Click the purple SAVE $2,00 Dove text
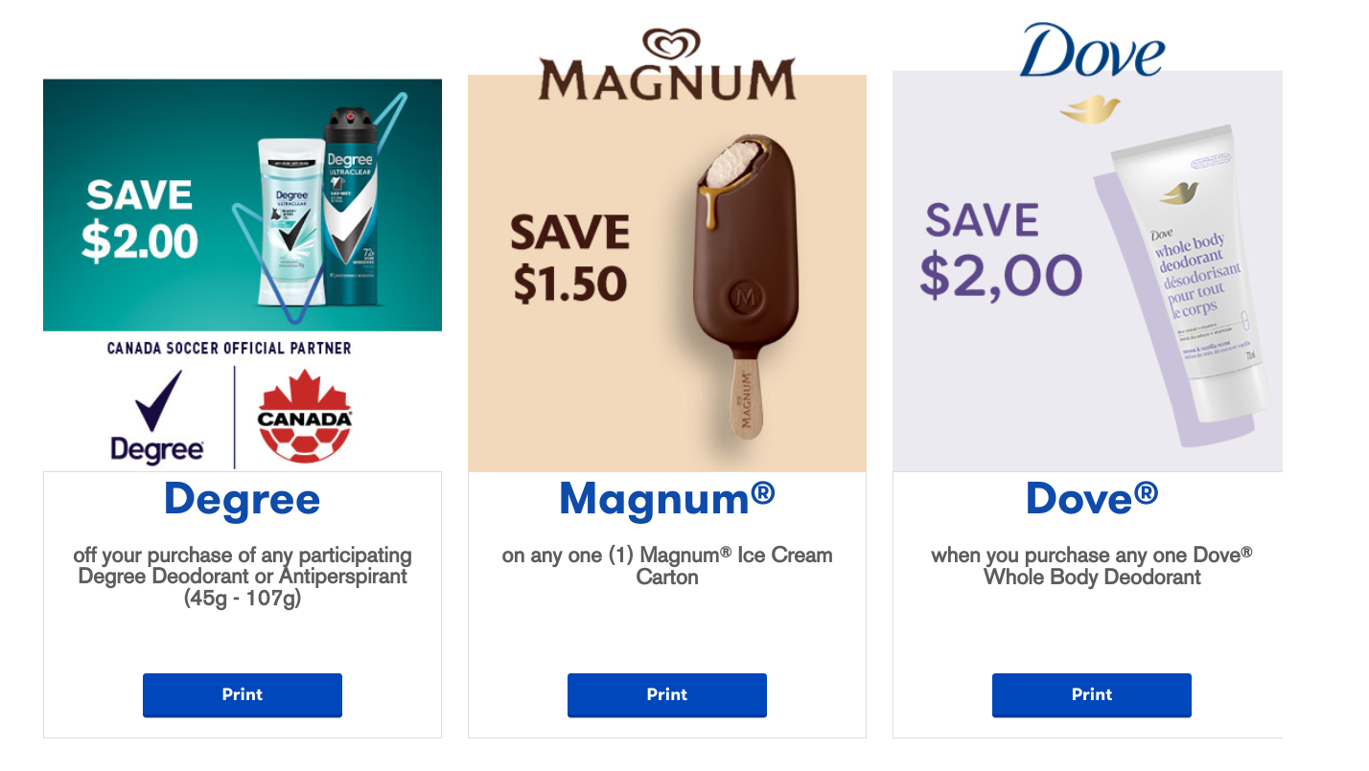Image resolution: width=1369 pixels, height=771 pixels. pos(1001,250)
